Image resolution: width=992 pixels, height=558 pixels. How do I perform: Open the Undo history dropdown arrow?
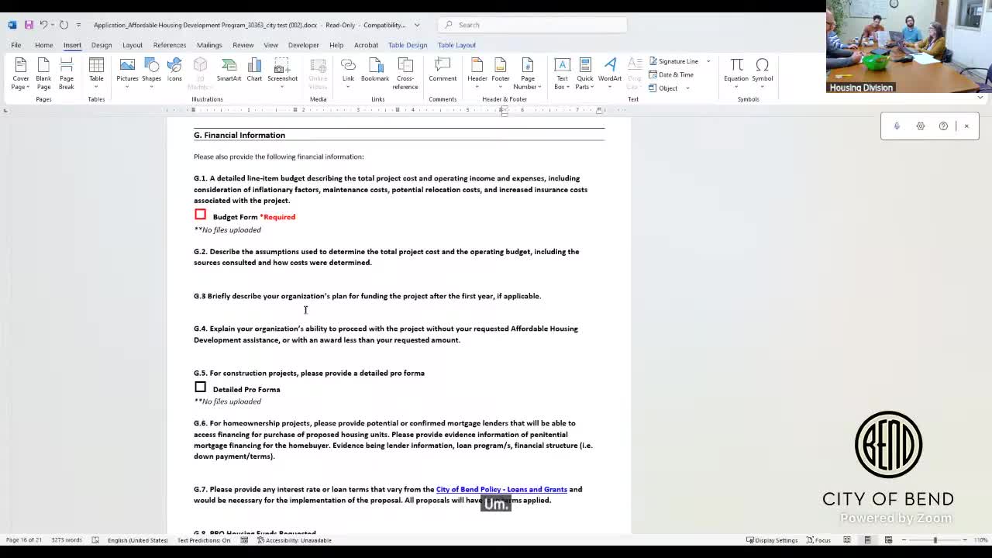(x=53, y=25)
